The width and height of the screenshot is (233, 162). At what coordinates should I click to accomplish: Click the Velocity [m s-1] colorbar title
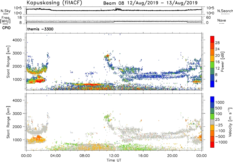230,122
